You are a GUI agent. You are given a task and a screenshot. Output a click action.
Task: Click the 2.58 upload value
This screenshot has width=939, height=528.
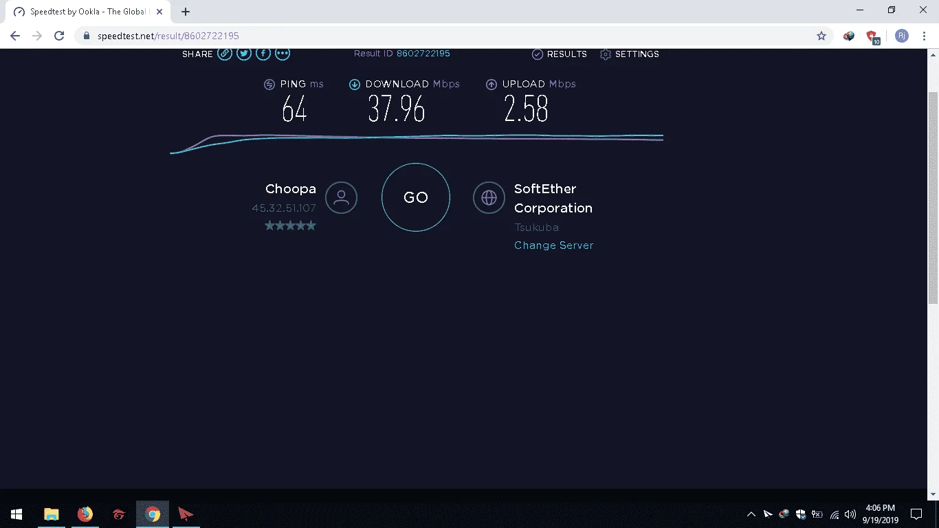pyautogui.click(x=526, y=109)
